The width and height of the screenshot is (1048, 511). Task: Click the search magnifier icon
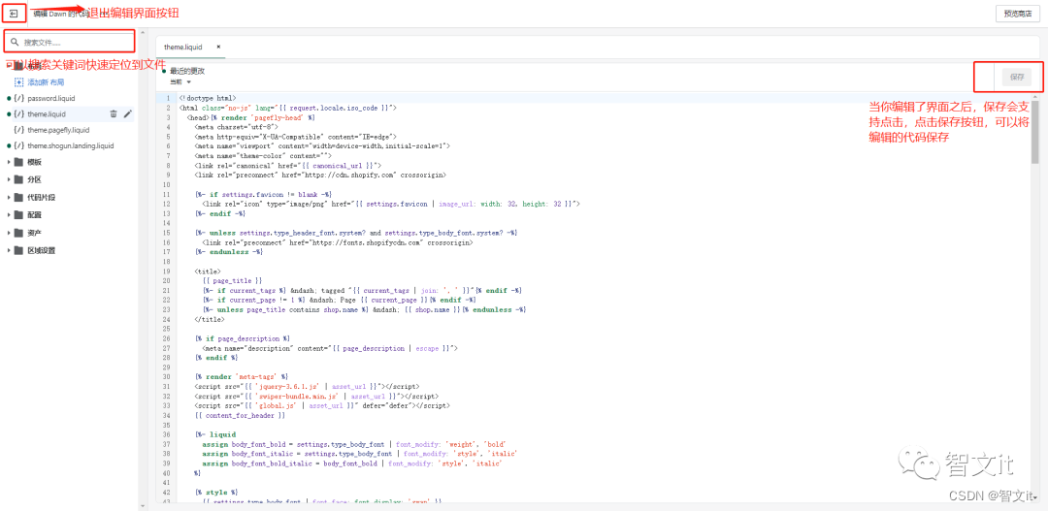[x=14, y=42]
